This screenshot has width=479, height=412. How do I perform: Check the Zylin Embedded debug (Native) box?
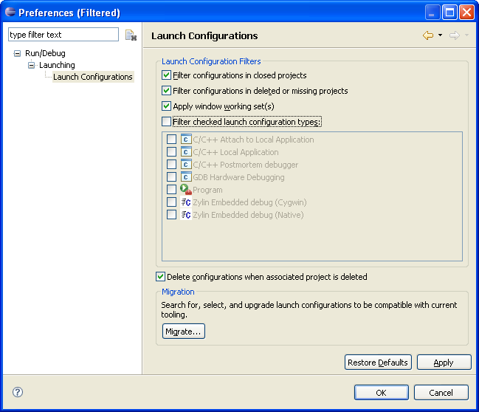(171, 215)
